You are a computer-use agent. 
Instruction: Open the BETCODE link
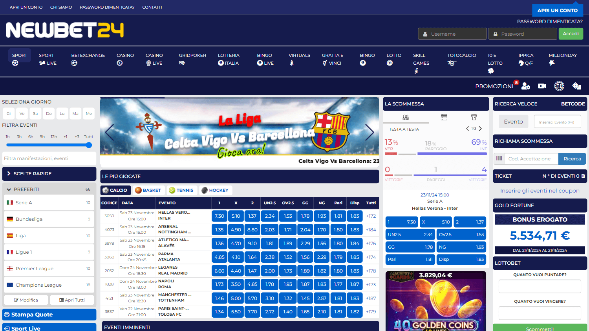pos(573,104)
